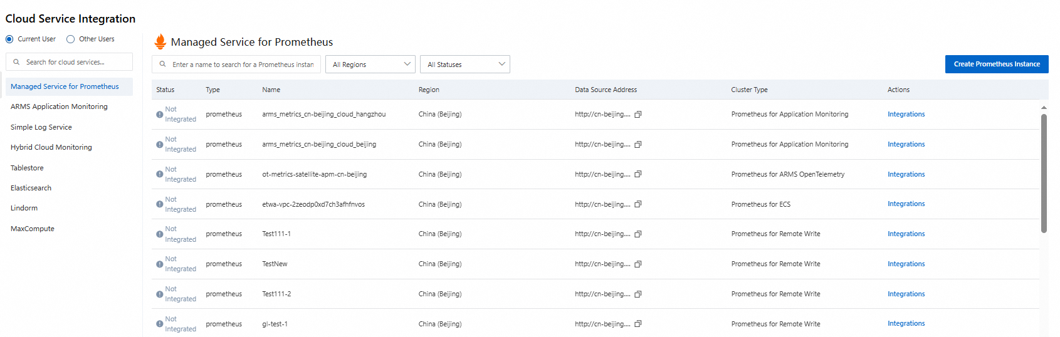Click the scrollbar up arrow of the table

pyautogui.click(x=1044, y=108)
